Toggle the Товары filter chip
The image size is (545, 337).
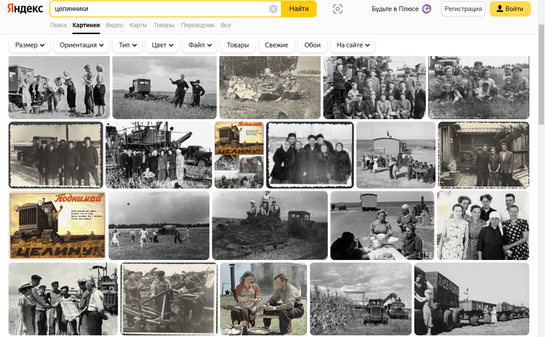point(237,45)
